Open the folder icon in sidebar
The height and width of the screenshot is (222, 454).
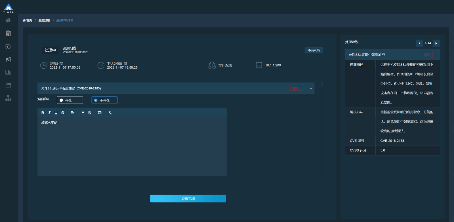coord(8,85)
